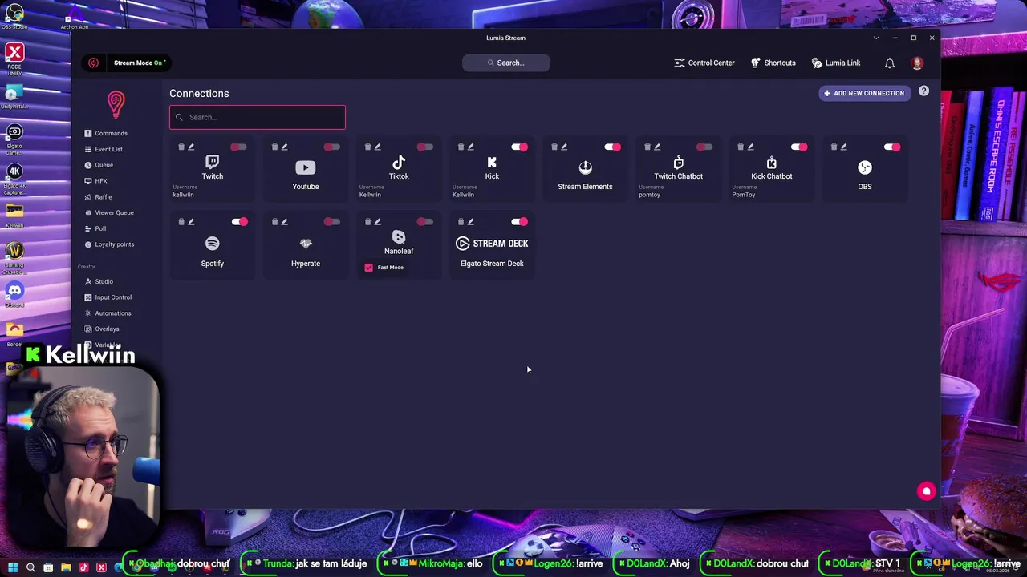Open Viewer Queue in the sidebar
The width and height of the screenshot is (1027, 577).
tap(109, 212)
